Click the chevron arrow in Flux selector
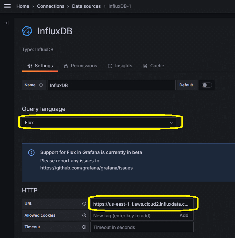Image resolution: width=235 pixels, height=238 pixels. [171, 123]
